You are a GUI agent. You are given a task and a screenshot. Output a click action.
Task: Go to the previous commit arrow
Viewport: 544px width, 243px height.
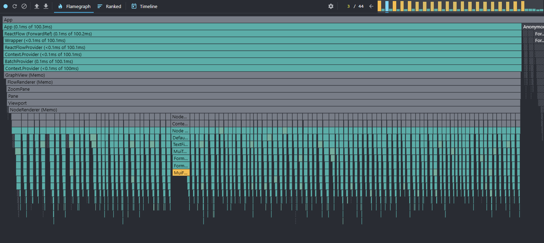pyautogui.click(x=371, y=6)
